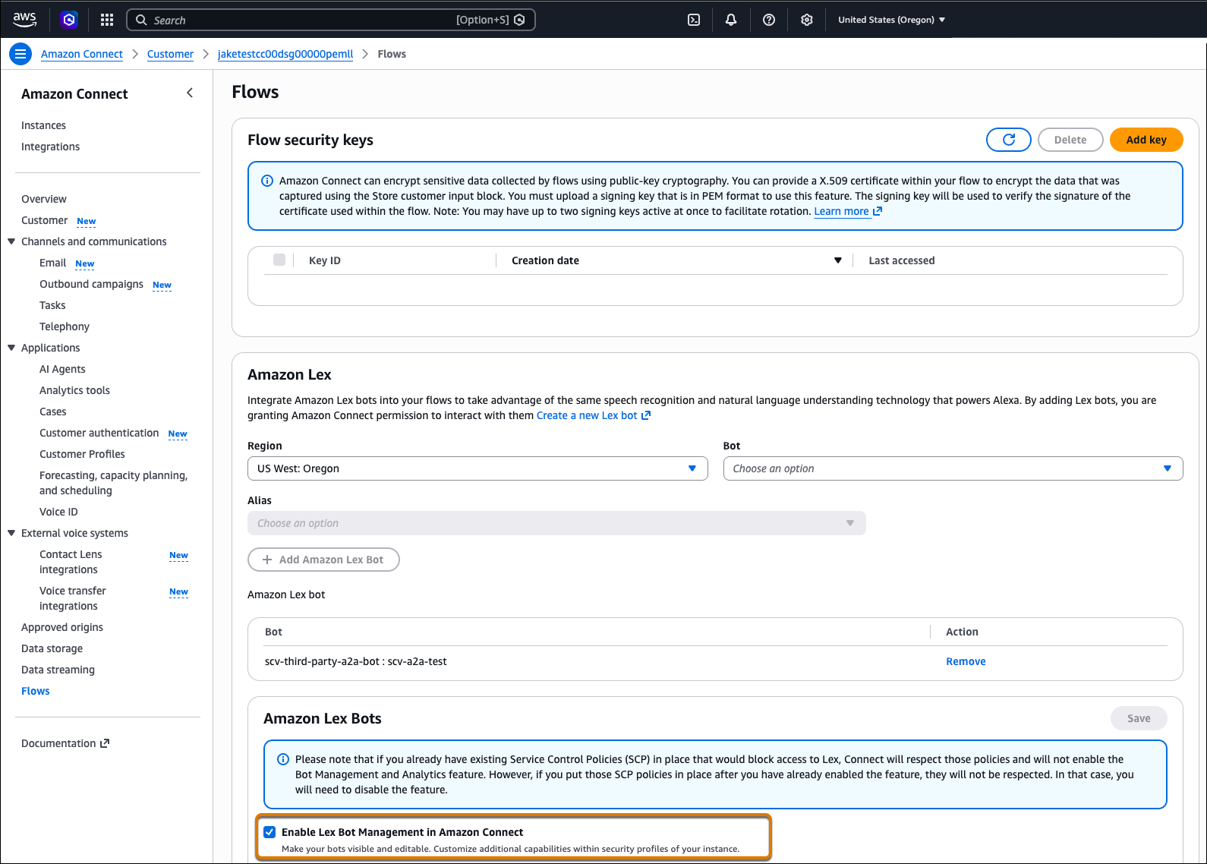1207x864 pixels.
Task: Open the Learn more link
Action: point(848,211)
